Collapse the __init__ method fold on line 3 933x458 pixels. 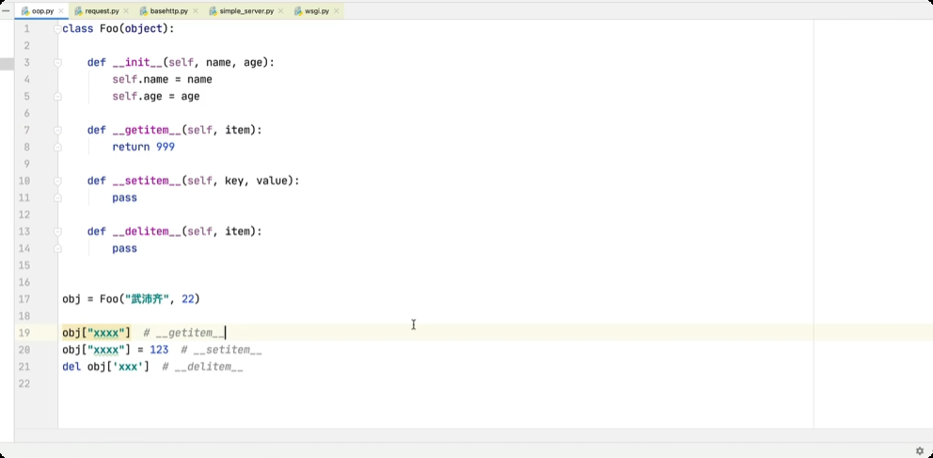tap(57, 62)
